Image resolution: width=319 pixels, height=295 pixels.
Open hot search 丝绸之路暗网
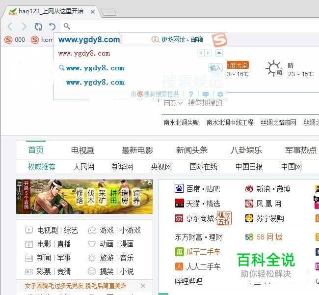pyautogui.click(x=278, y=122)
